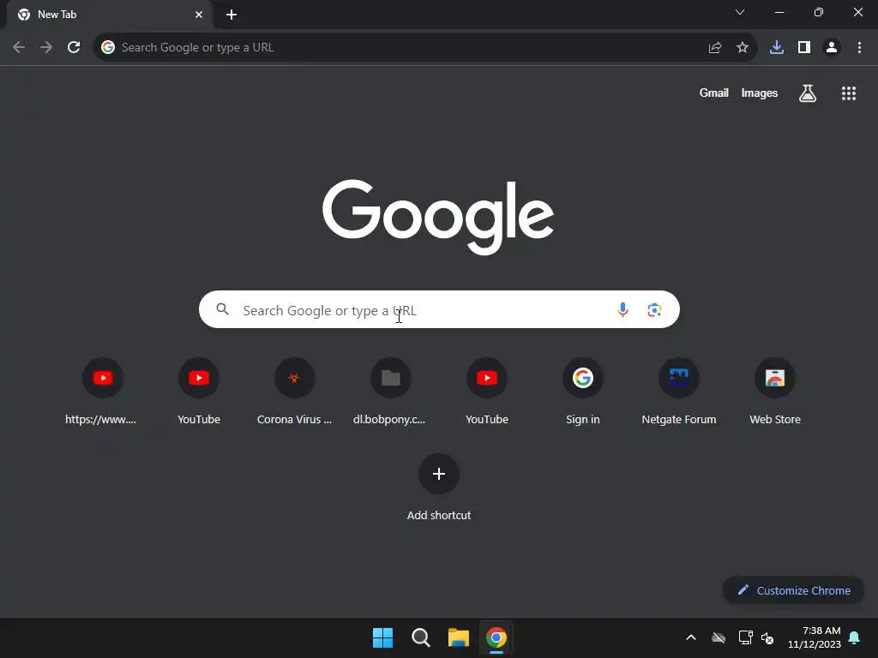
Task: Expand the tab search dropdown arrow
Action: click(740, 12)
